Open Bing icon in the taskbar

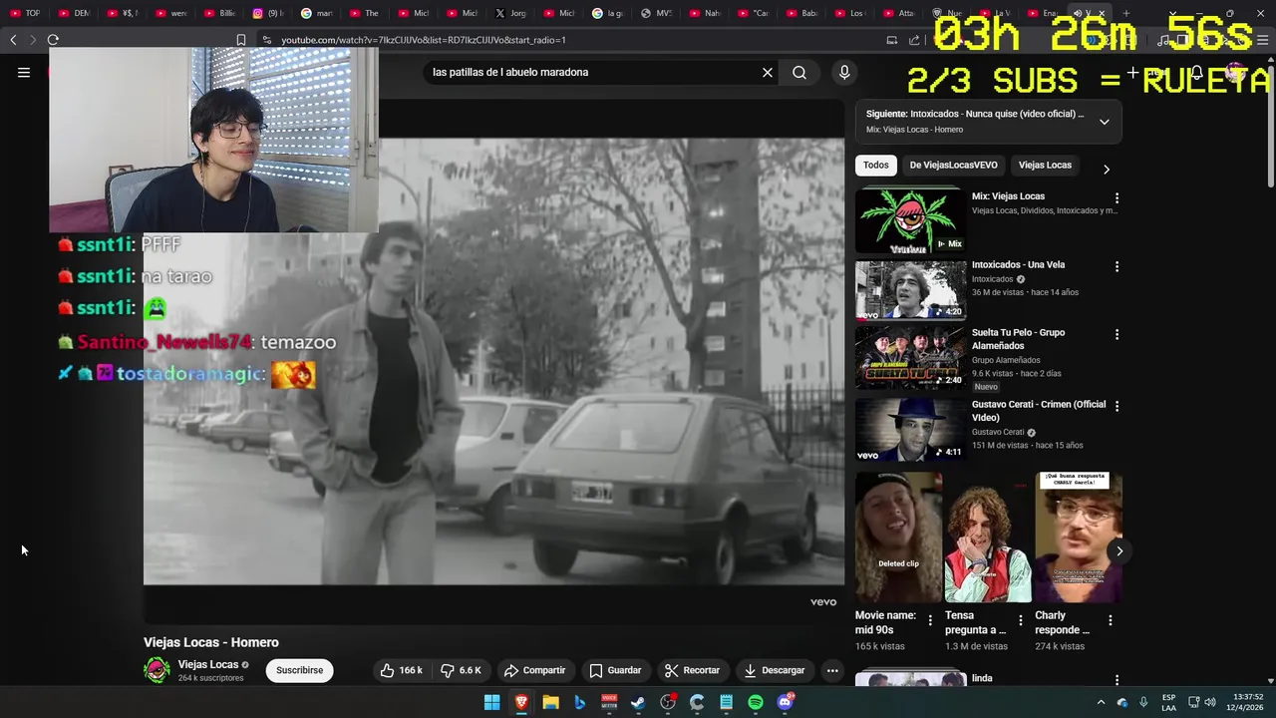point(579,703)
